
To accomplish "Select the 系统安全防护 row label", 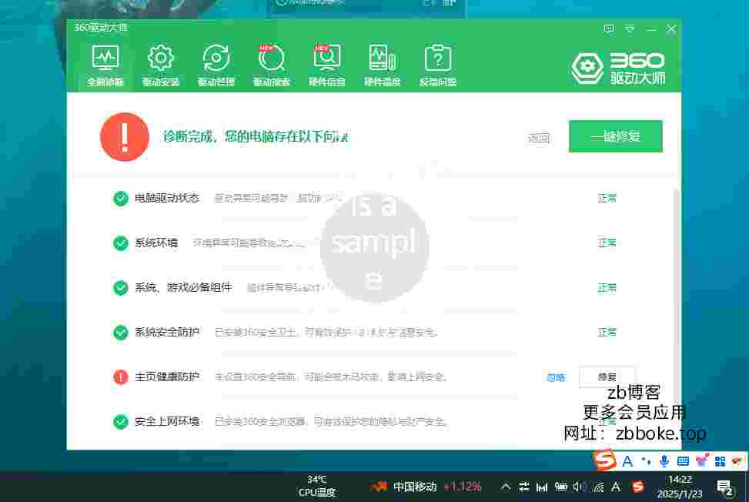I will pyautogui.click(x=167, y=332).
